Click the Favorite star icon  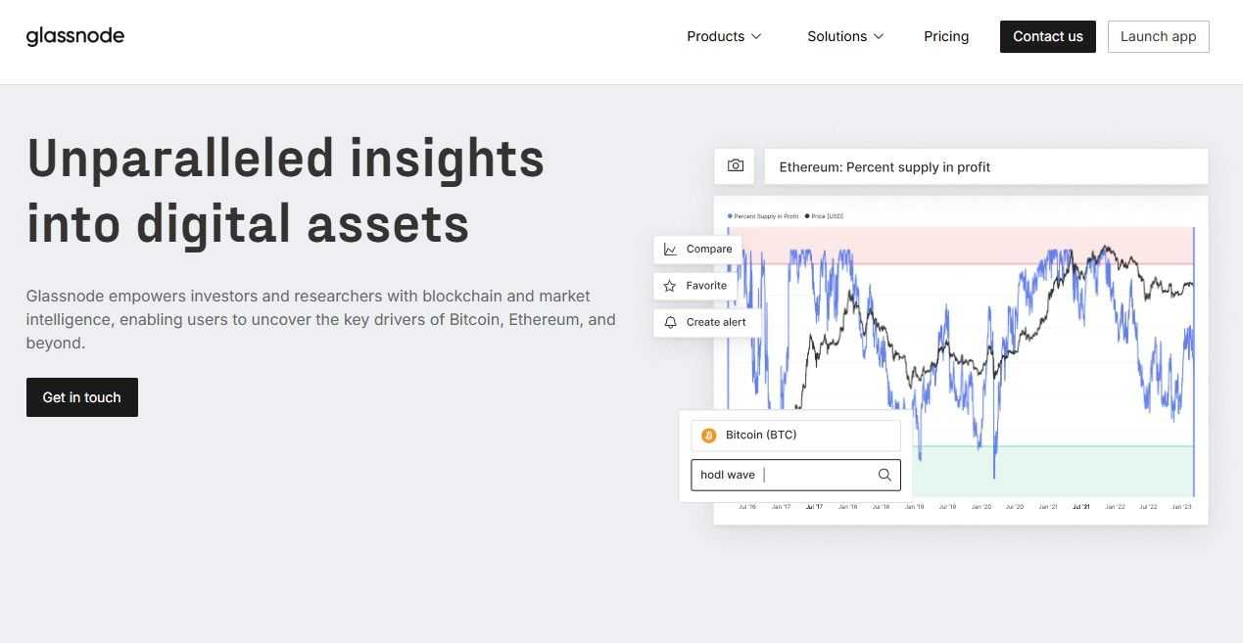[x=670, y=286]
